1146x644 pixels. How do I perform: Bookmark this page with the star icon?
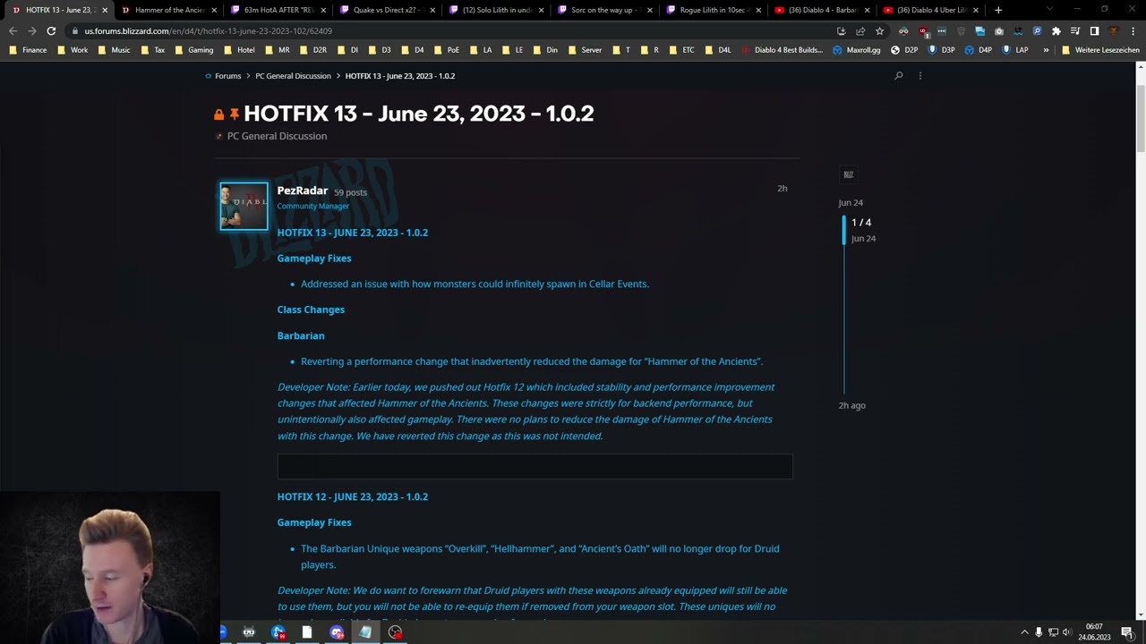pos(879,31)
